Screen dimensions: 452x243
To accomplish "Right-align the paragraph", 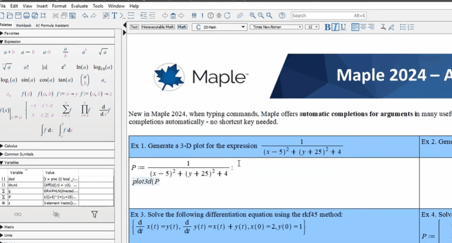I will pos(371,27).
